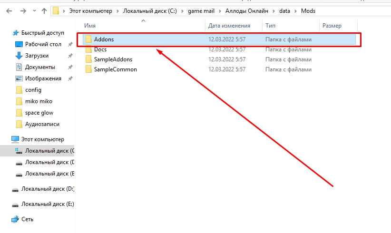Click the Forward navigation arrow
The image size is (391, 233).
[21, 10]
